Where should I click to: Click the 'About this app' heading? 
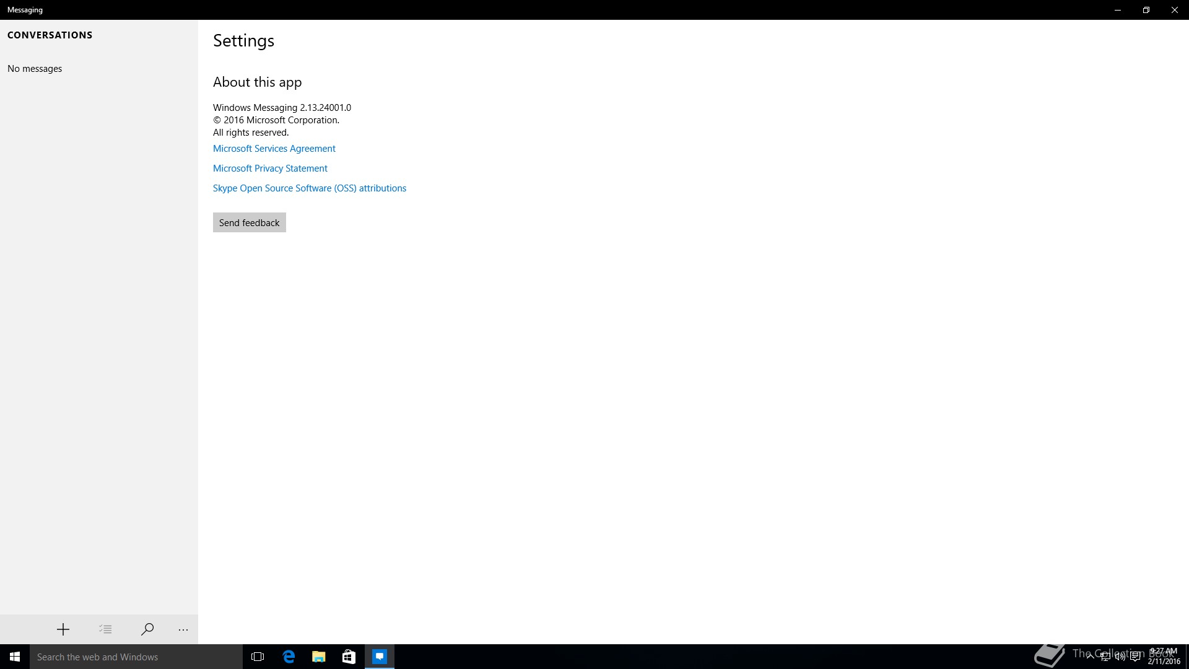pos(258,82)
